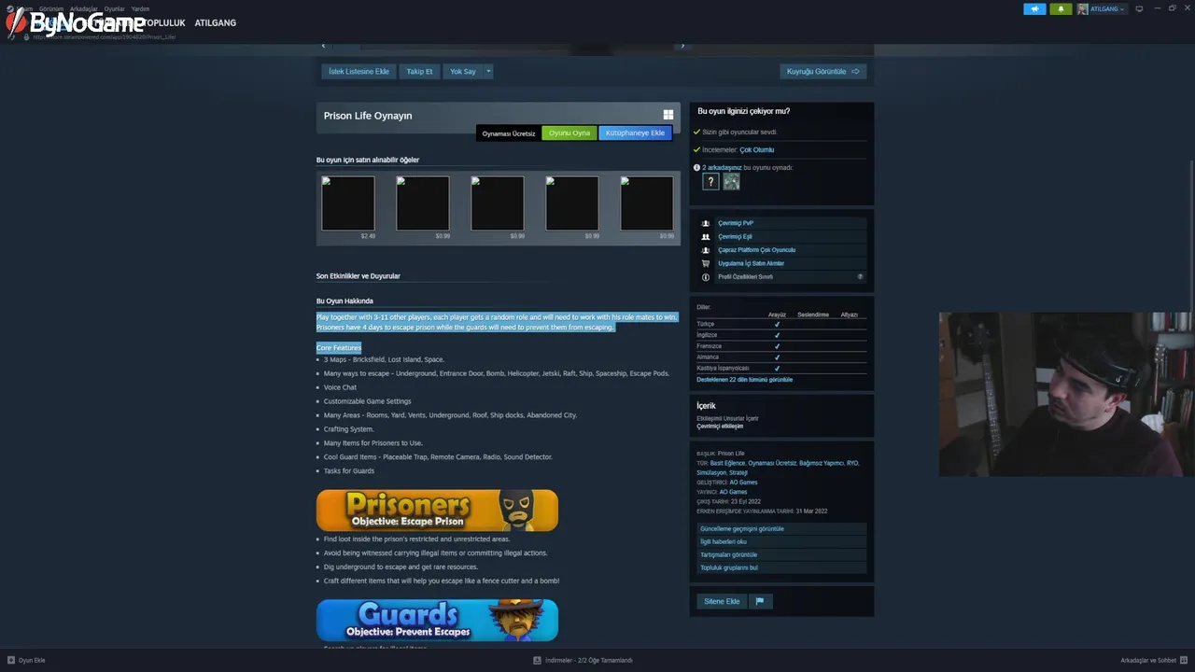Image resolution: width=1195 pixels, height=672 pixels.
Task: Click the screenshot carousel right arrow
Action: coord(682,45)
